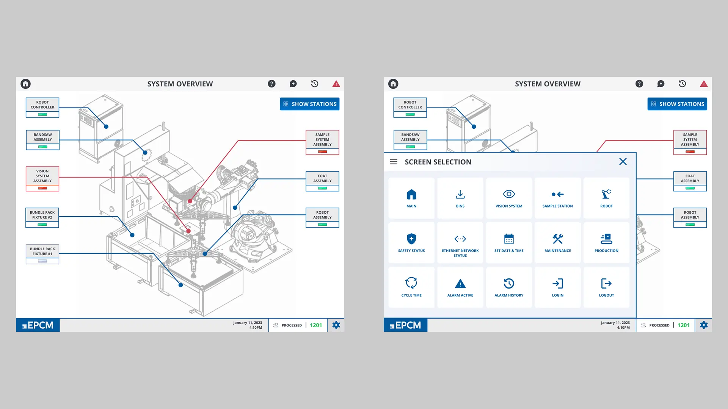Open the Alarm Active tile
This screenshot has height=409, width=728.
tap(460, 287)
